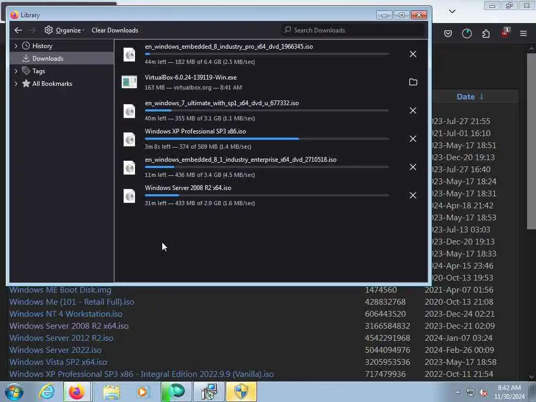Open the Firefox extensions puzzle icon

(486, 33)
